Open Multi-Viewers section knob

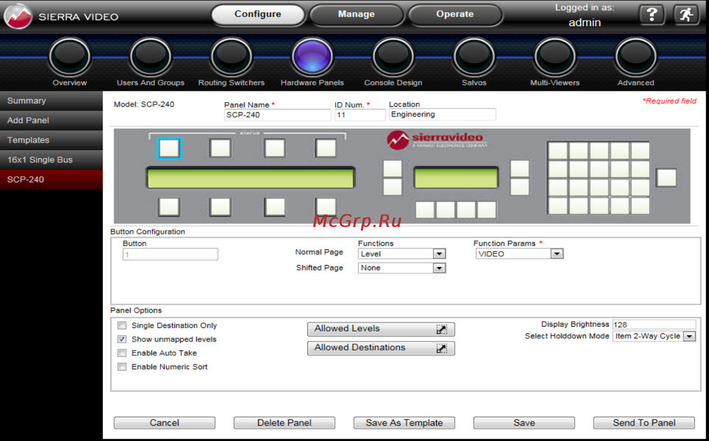click(x=555, y=57)
